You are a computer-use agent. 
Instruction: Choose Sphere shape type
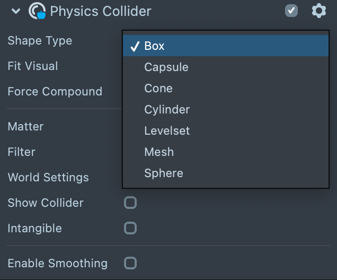tap(164, 173)
